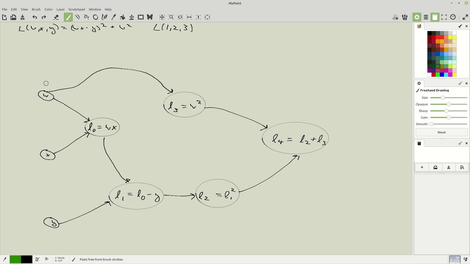Toggle the frame preview bracket icon
The height and width of the screenshot is (264, 470).
444,17
